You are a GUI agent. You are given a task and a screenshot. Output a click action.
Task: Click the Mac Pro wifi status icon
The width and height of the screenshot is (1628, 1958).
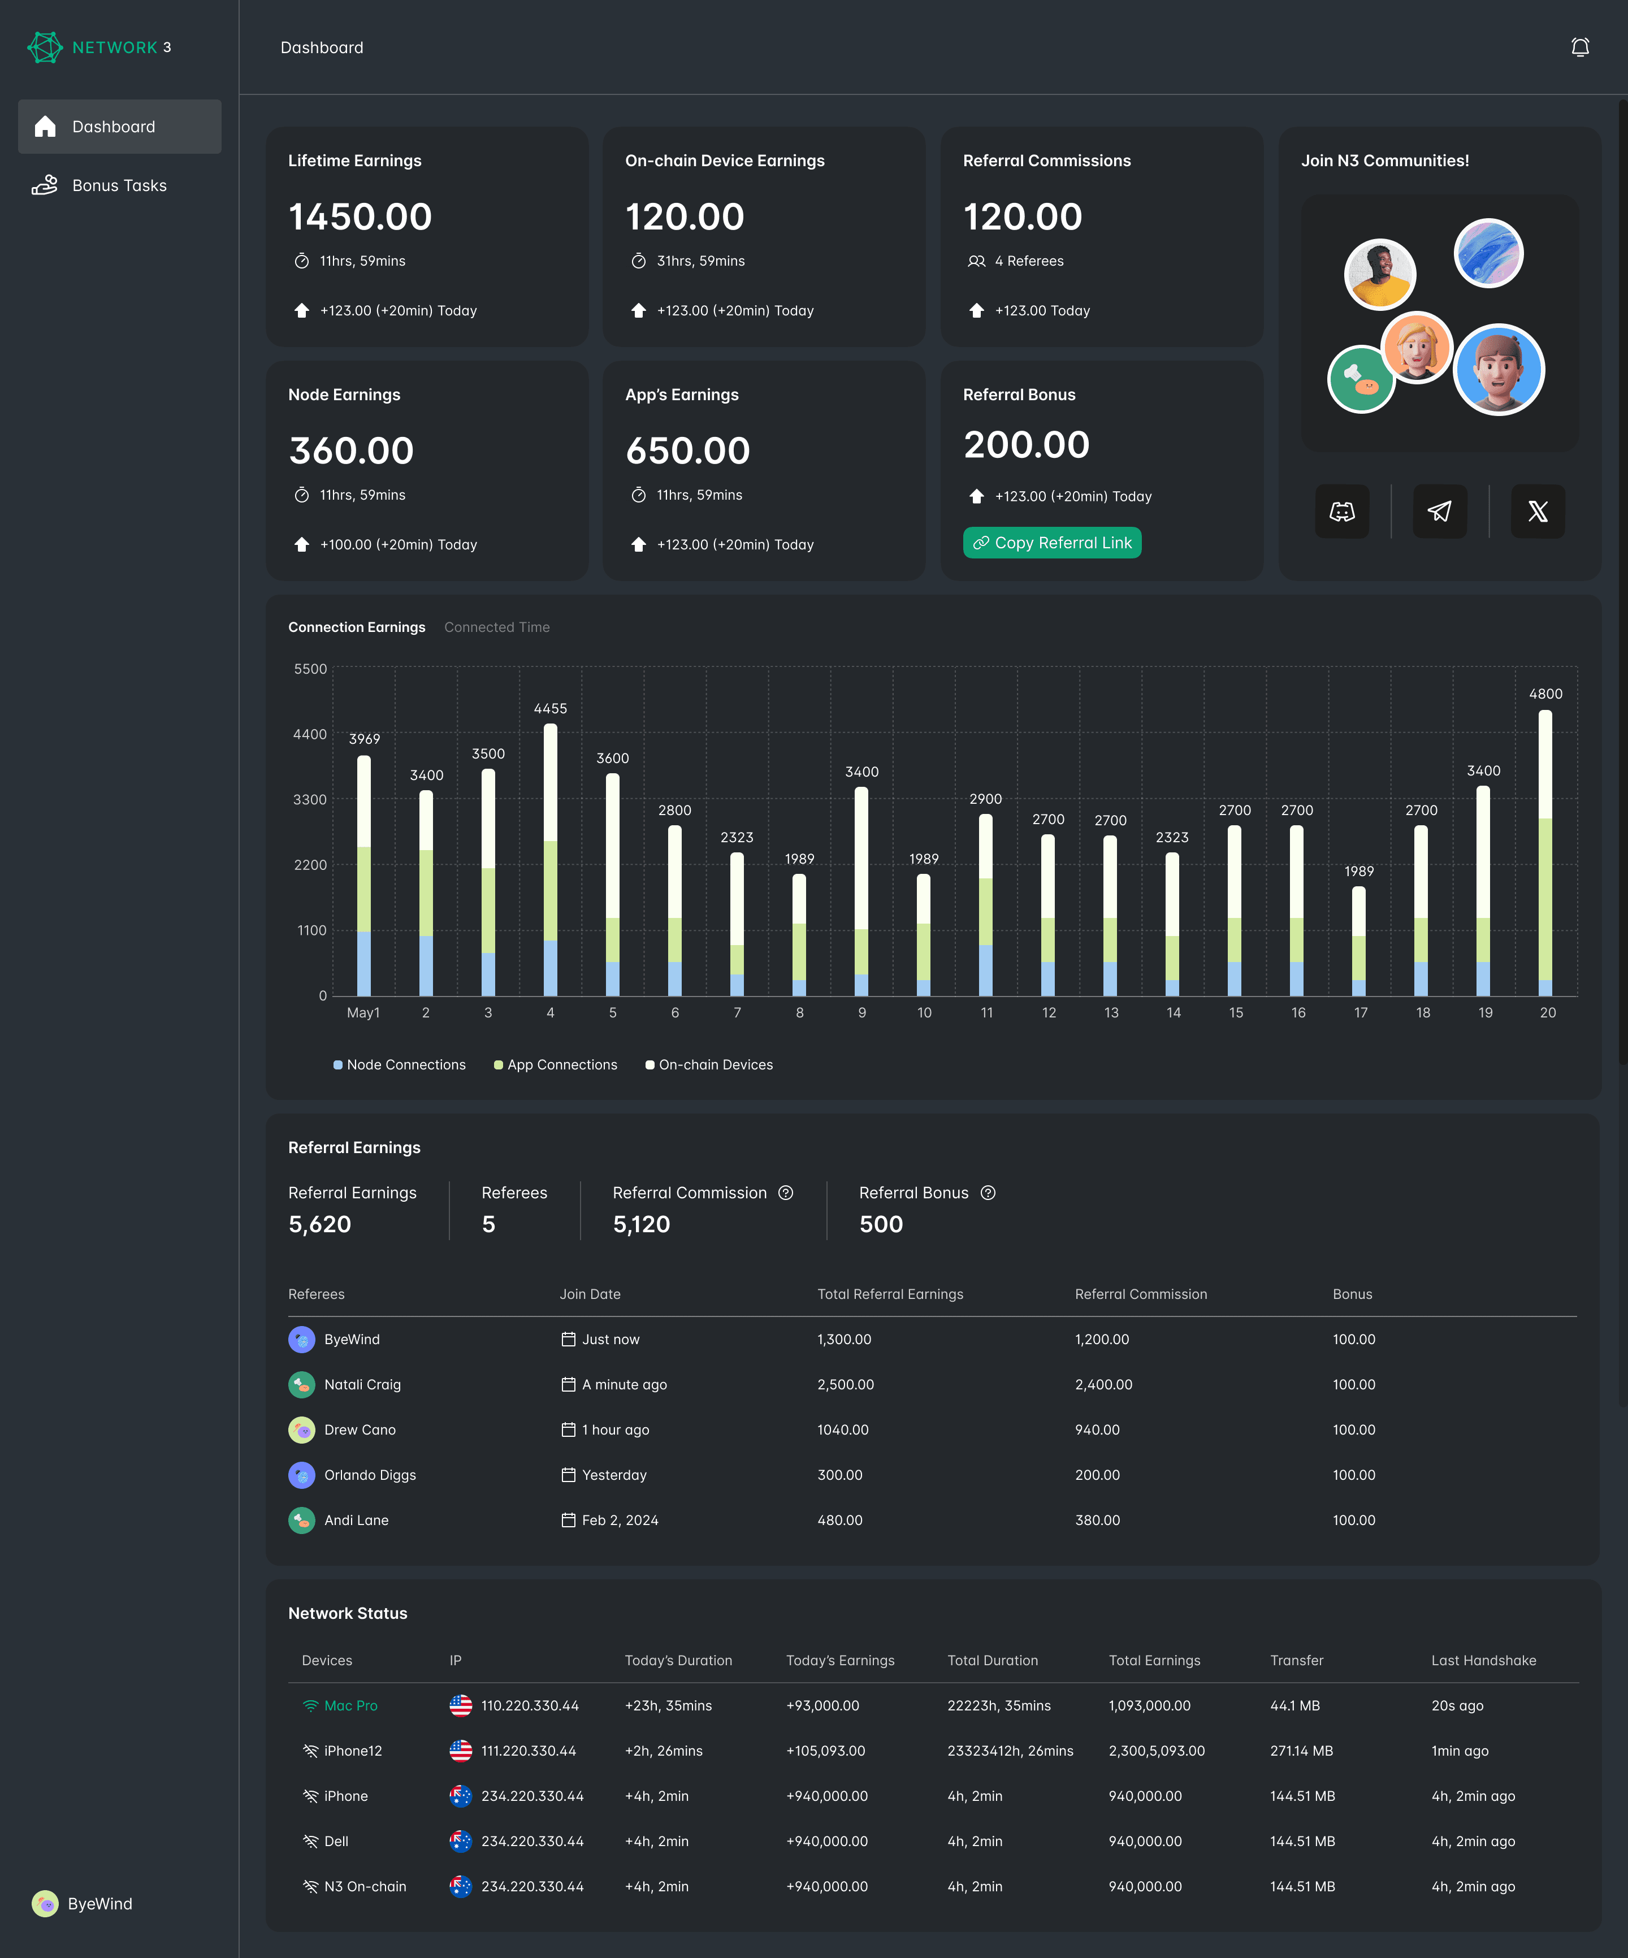pos(310,1705)
